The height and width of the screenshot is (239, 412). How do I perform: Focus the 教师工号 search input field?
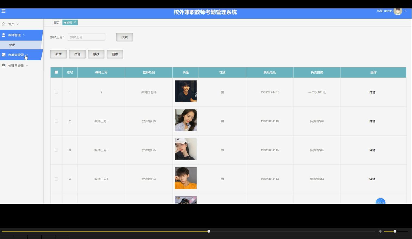86,37
